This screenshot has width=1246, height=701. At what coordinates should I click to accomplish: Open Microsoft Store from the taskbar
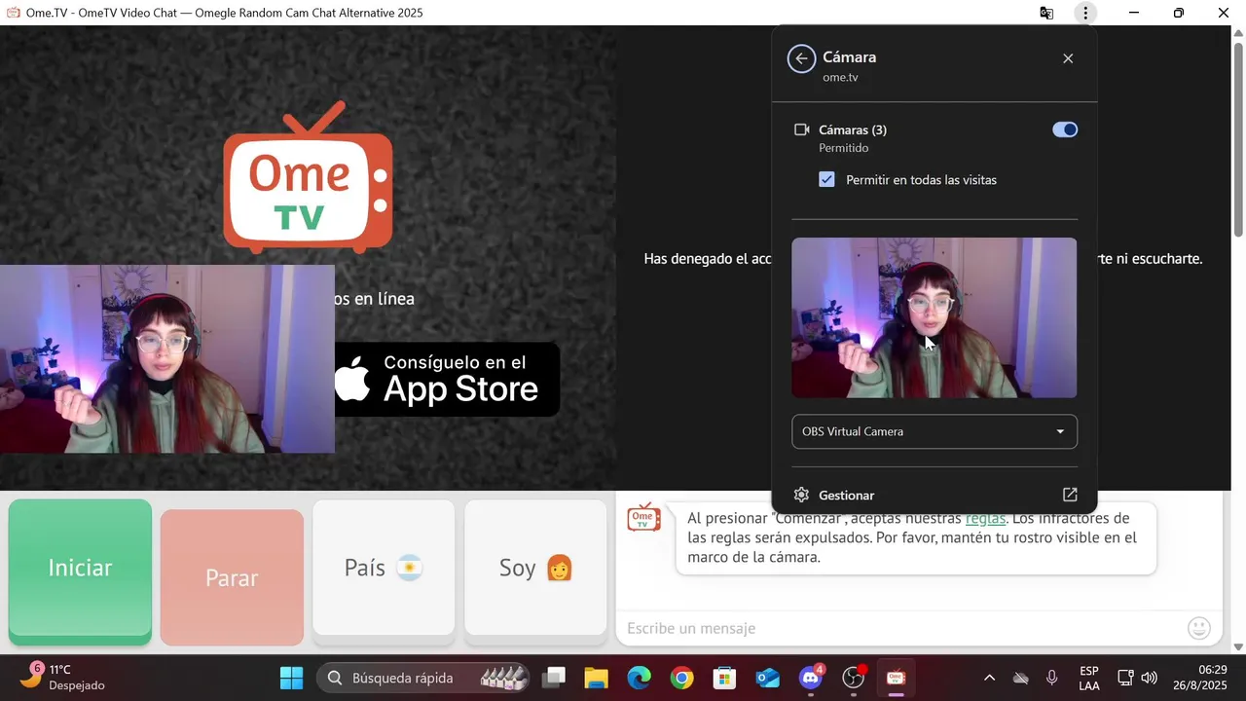click(724, 678)
